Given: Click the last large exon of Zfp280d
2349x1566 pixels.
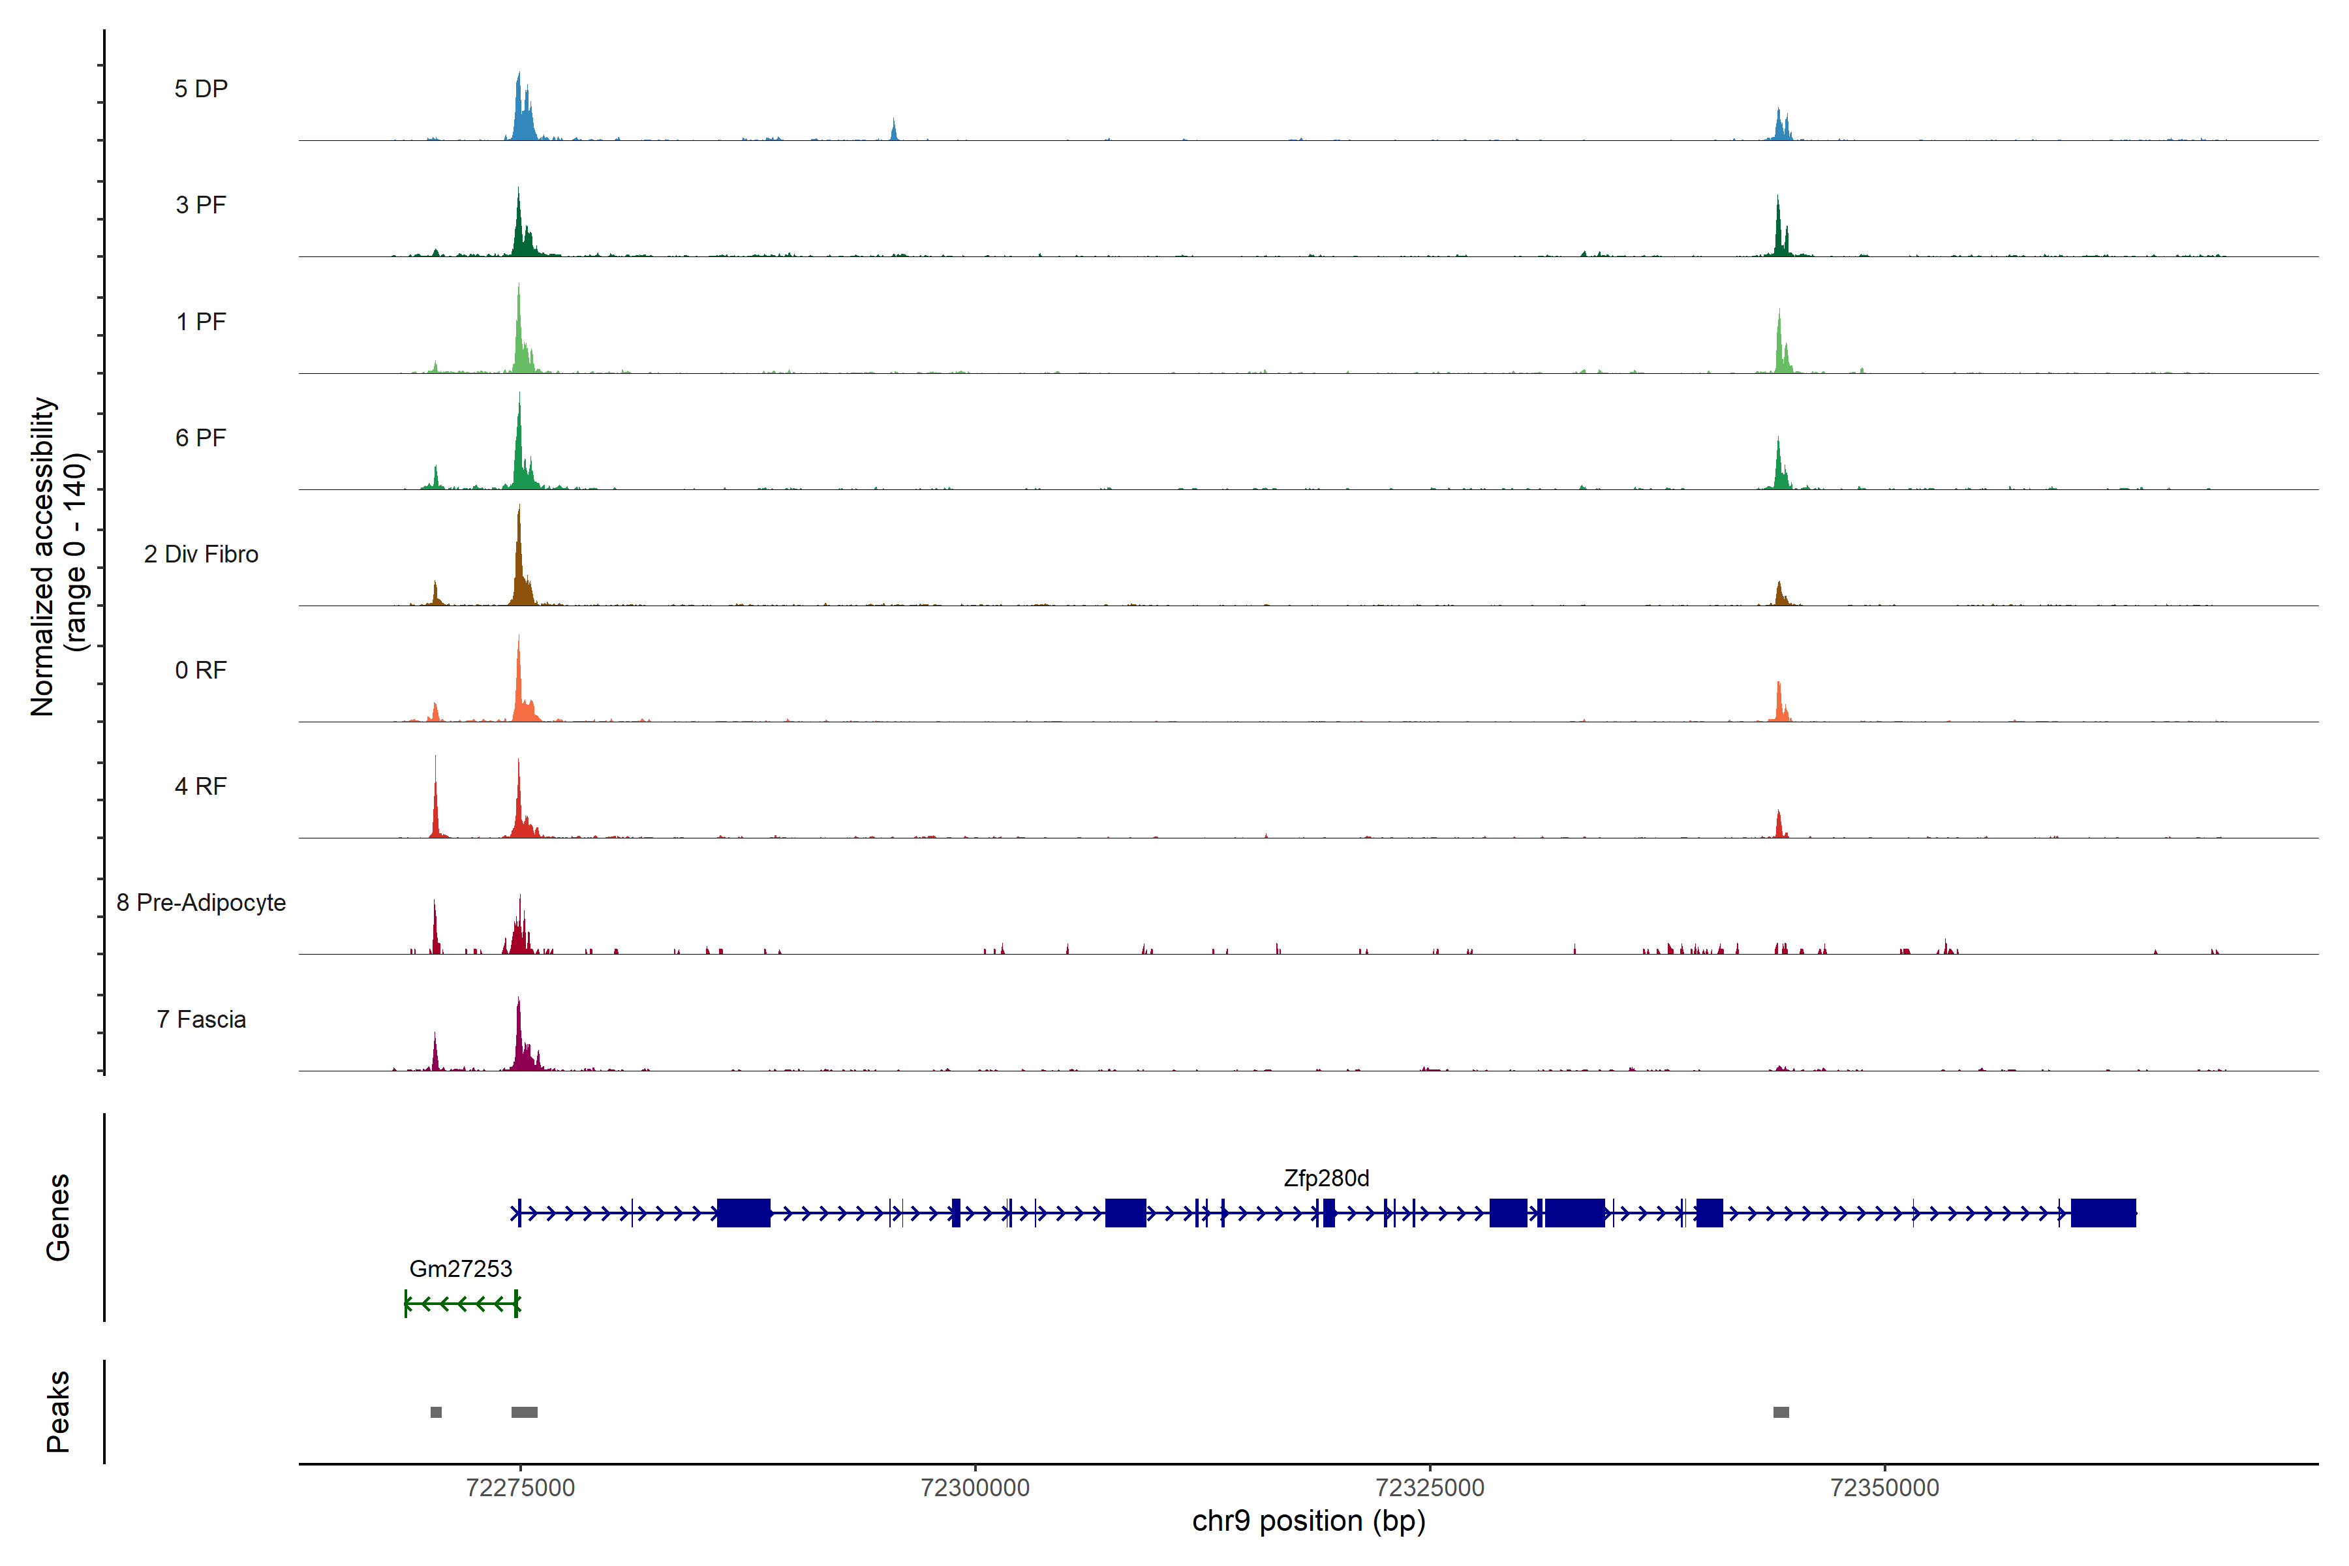Looking at the screenshot, I should coord(2103,1214).
